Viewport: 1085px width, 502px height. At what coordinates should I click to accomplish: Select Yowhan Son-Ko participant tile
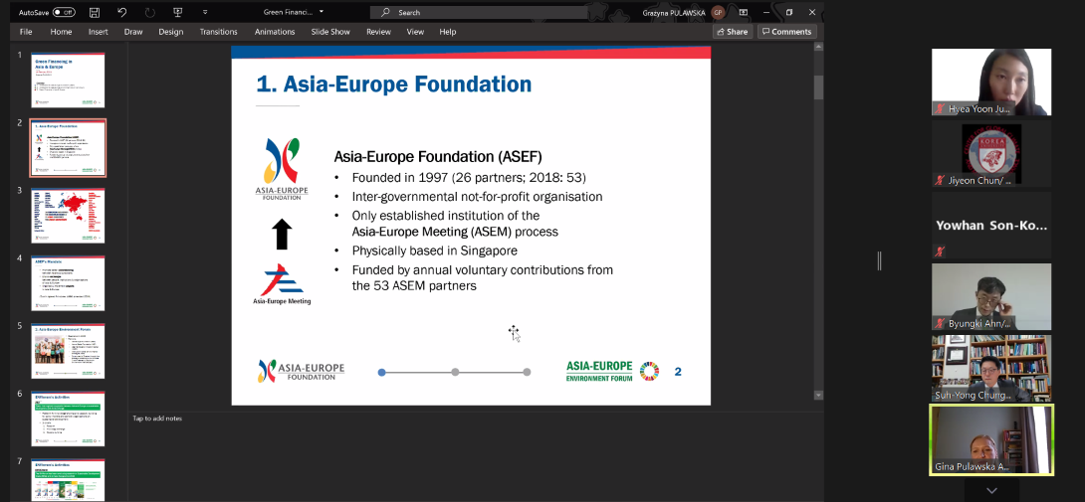tap(990, 226)
